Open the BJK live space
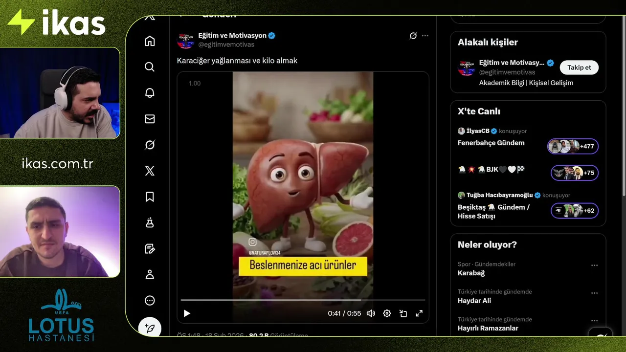This screenshot has height=352, width=626. (x=491, y=170)
